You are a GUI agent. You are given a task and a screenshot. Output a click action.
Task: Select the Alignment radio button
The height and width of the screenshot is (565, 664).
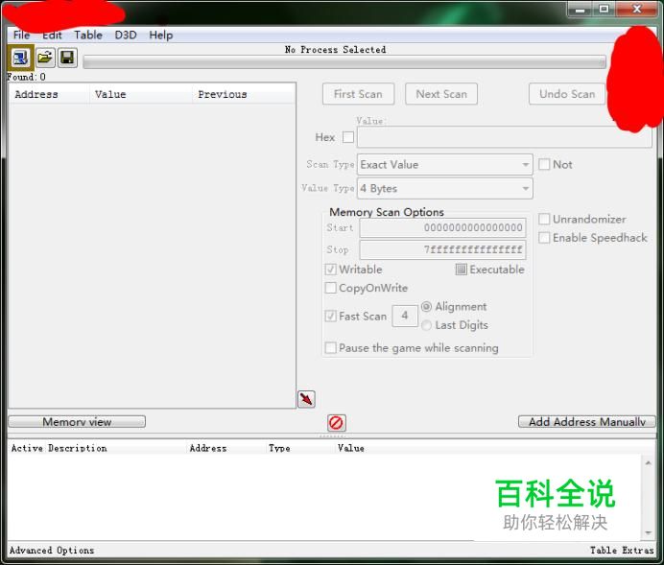(426, 306)
